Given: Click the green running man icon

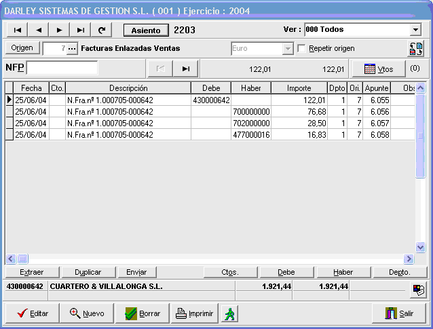Looking at the screenshot, I should 229,314.
